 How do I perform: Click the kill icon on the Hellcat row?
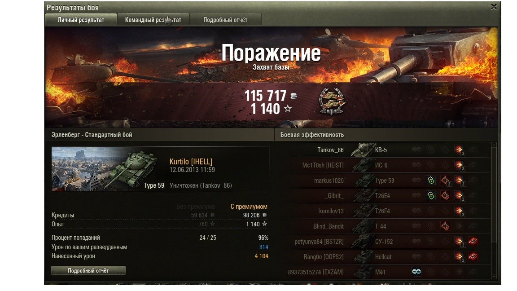pos(473,257)
